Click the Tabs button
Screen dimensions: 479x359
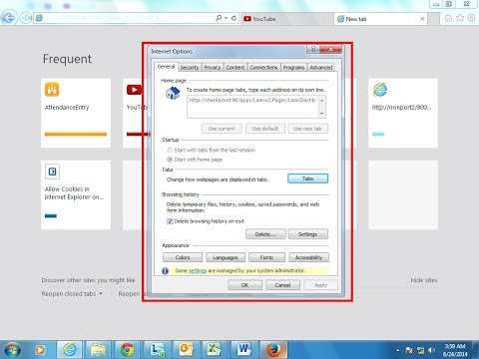[x=307, y=179]
